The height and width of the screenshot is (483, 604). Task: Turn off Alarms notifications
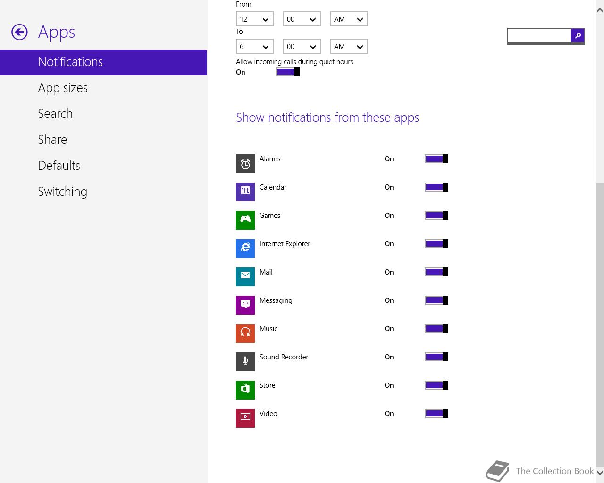[x=436, y=159]
